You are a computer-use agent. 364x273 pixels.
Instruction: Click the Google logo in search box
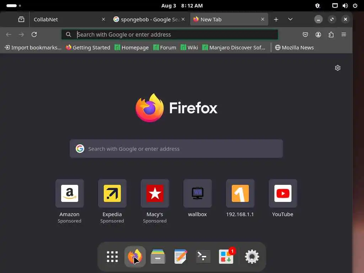pos(80,149)
